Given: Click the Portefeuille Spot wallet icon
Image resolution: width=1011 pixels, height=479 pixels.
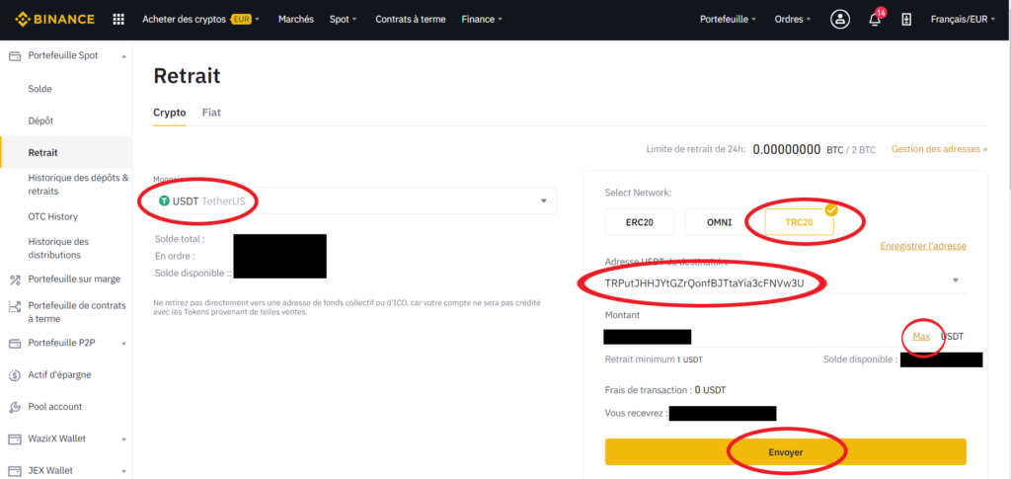Looking at the screenshot, I should point(14,56).
